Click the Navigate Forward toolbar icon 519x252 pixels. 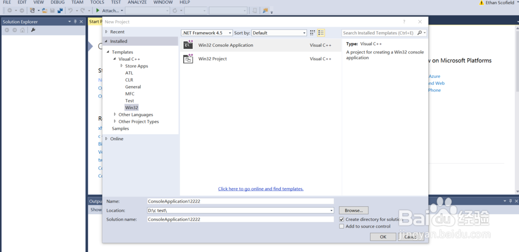tap(21, 10)
